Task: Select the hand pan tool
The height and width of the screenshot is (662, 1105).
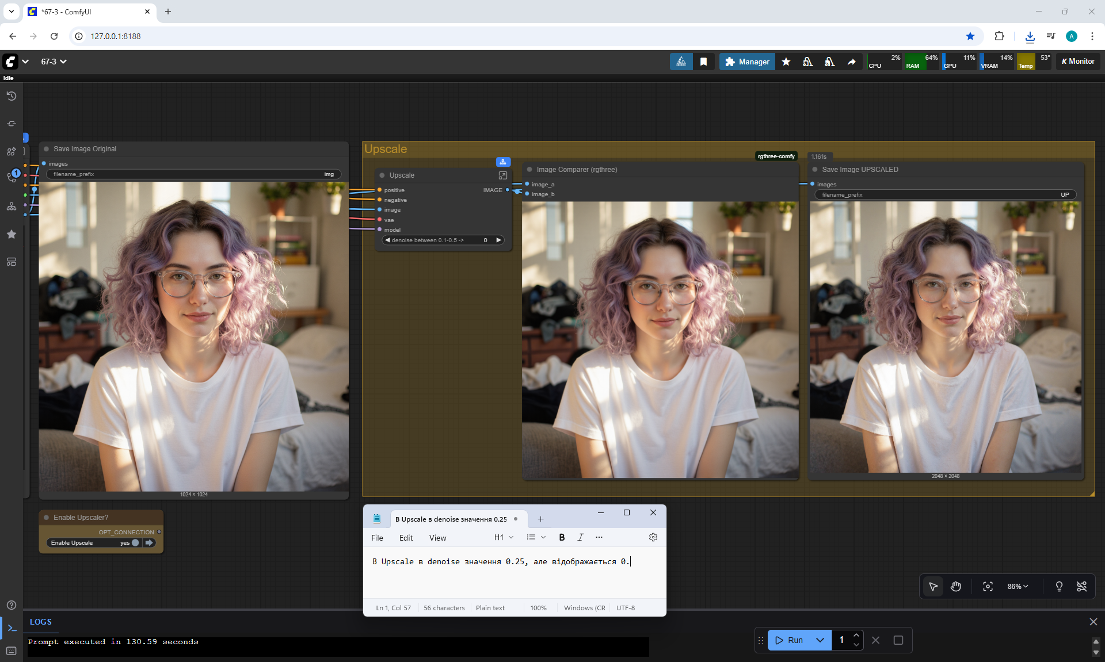Action: pyautogui.click(x=956, y=586)
